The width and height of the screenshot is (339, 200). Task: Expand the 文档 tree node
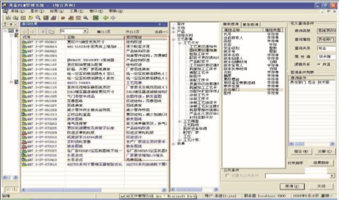(174, 28)
